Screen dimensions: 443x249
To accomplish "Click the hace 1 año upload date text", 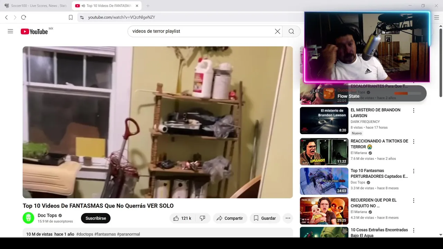I will (64, 234).
